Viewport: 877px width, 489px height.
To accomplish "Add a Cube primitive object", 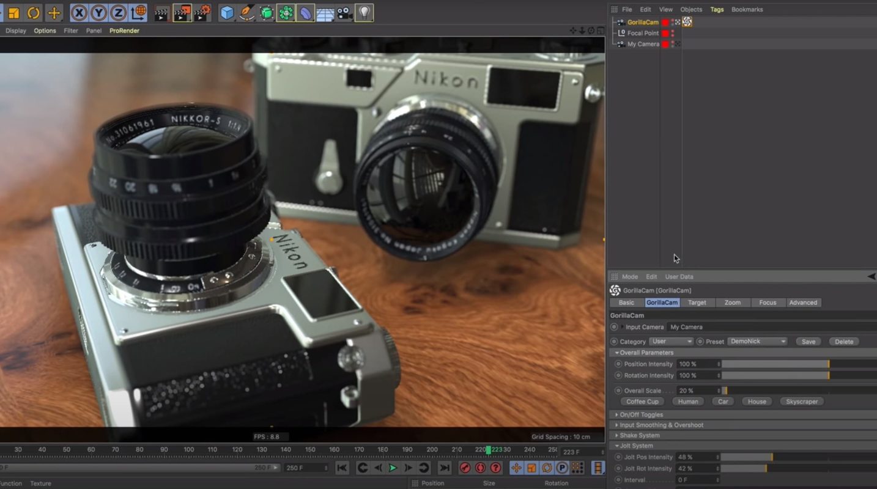I will [x=227, y=13].
